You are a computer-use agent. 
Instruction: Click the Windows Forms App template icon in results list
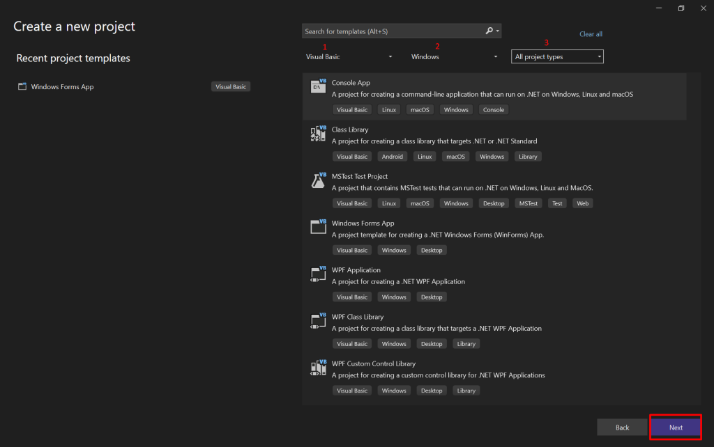(318, 226)
